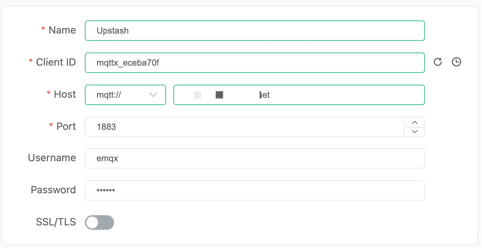Click the port increment up arrow
Screen dimensions: 482x248
coord(414,122)
